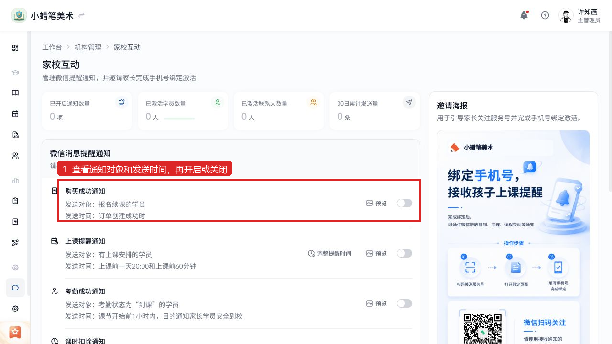Click the highlighted chat bubble sidebar icon
This screenshot has width=612, height=344.
(x=15, y=288)
